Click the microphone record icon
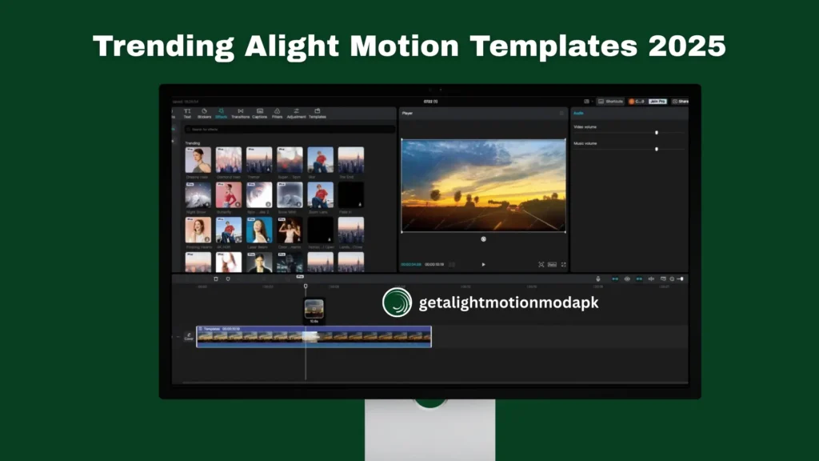Viewport: 819px width, 461px height. pyautogui.click(x=598, y=279)
